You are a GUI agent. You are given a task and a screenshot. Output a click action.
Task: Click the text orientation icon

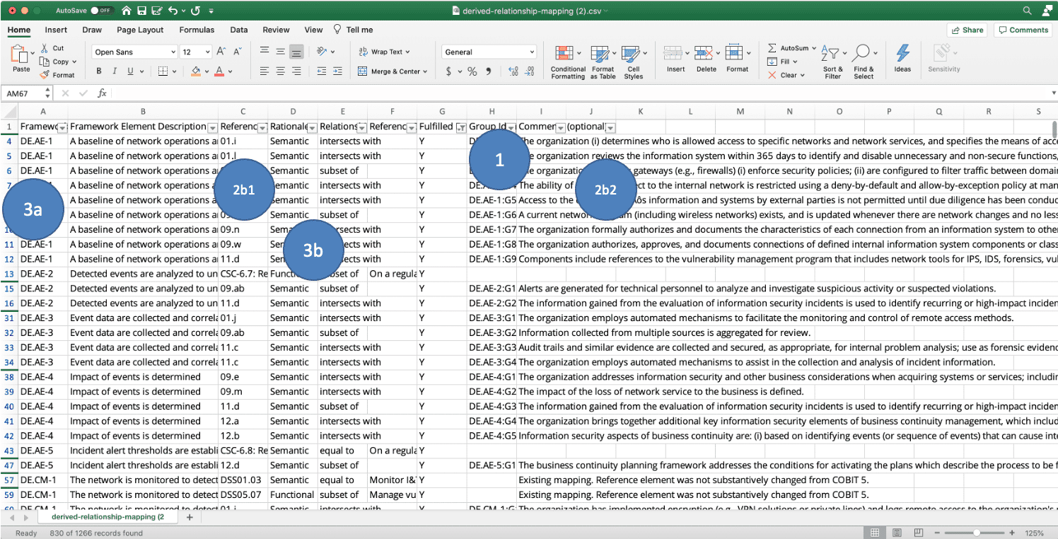coord(321,52)
